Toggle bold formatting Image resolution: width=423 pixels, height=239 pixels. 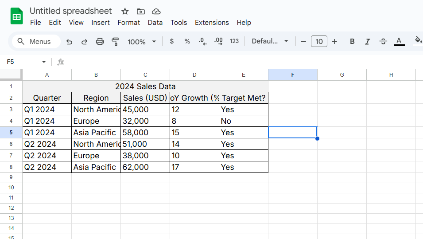point(352,41)
